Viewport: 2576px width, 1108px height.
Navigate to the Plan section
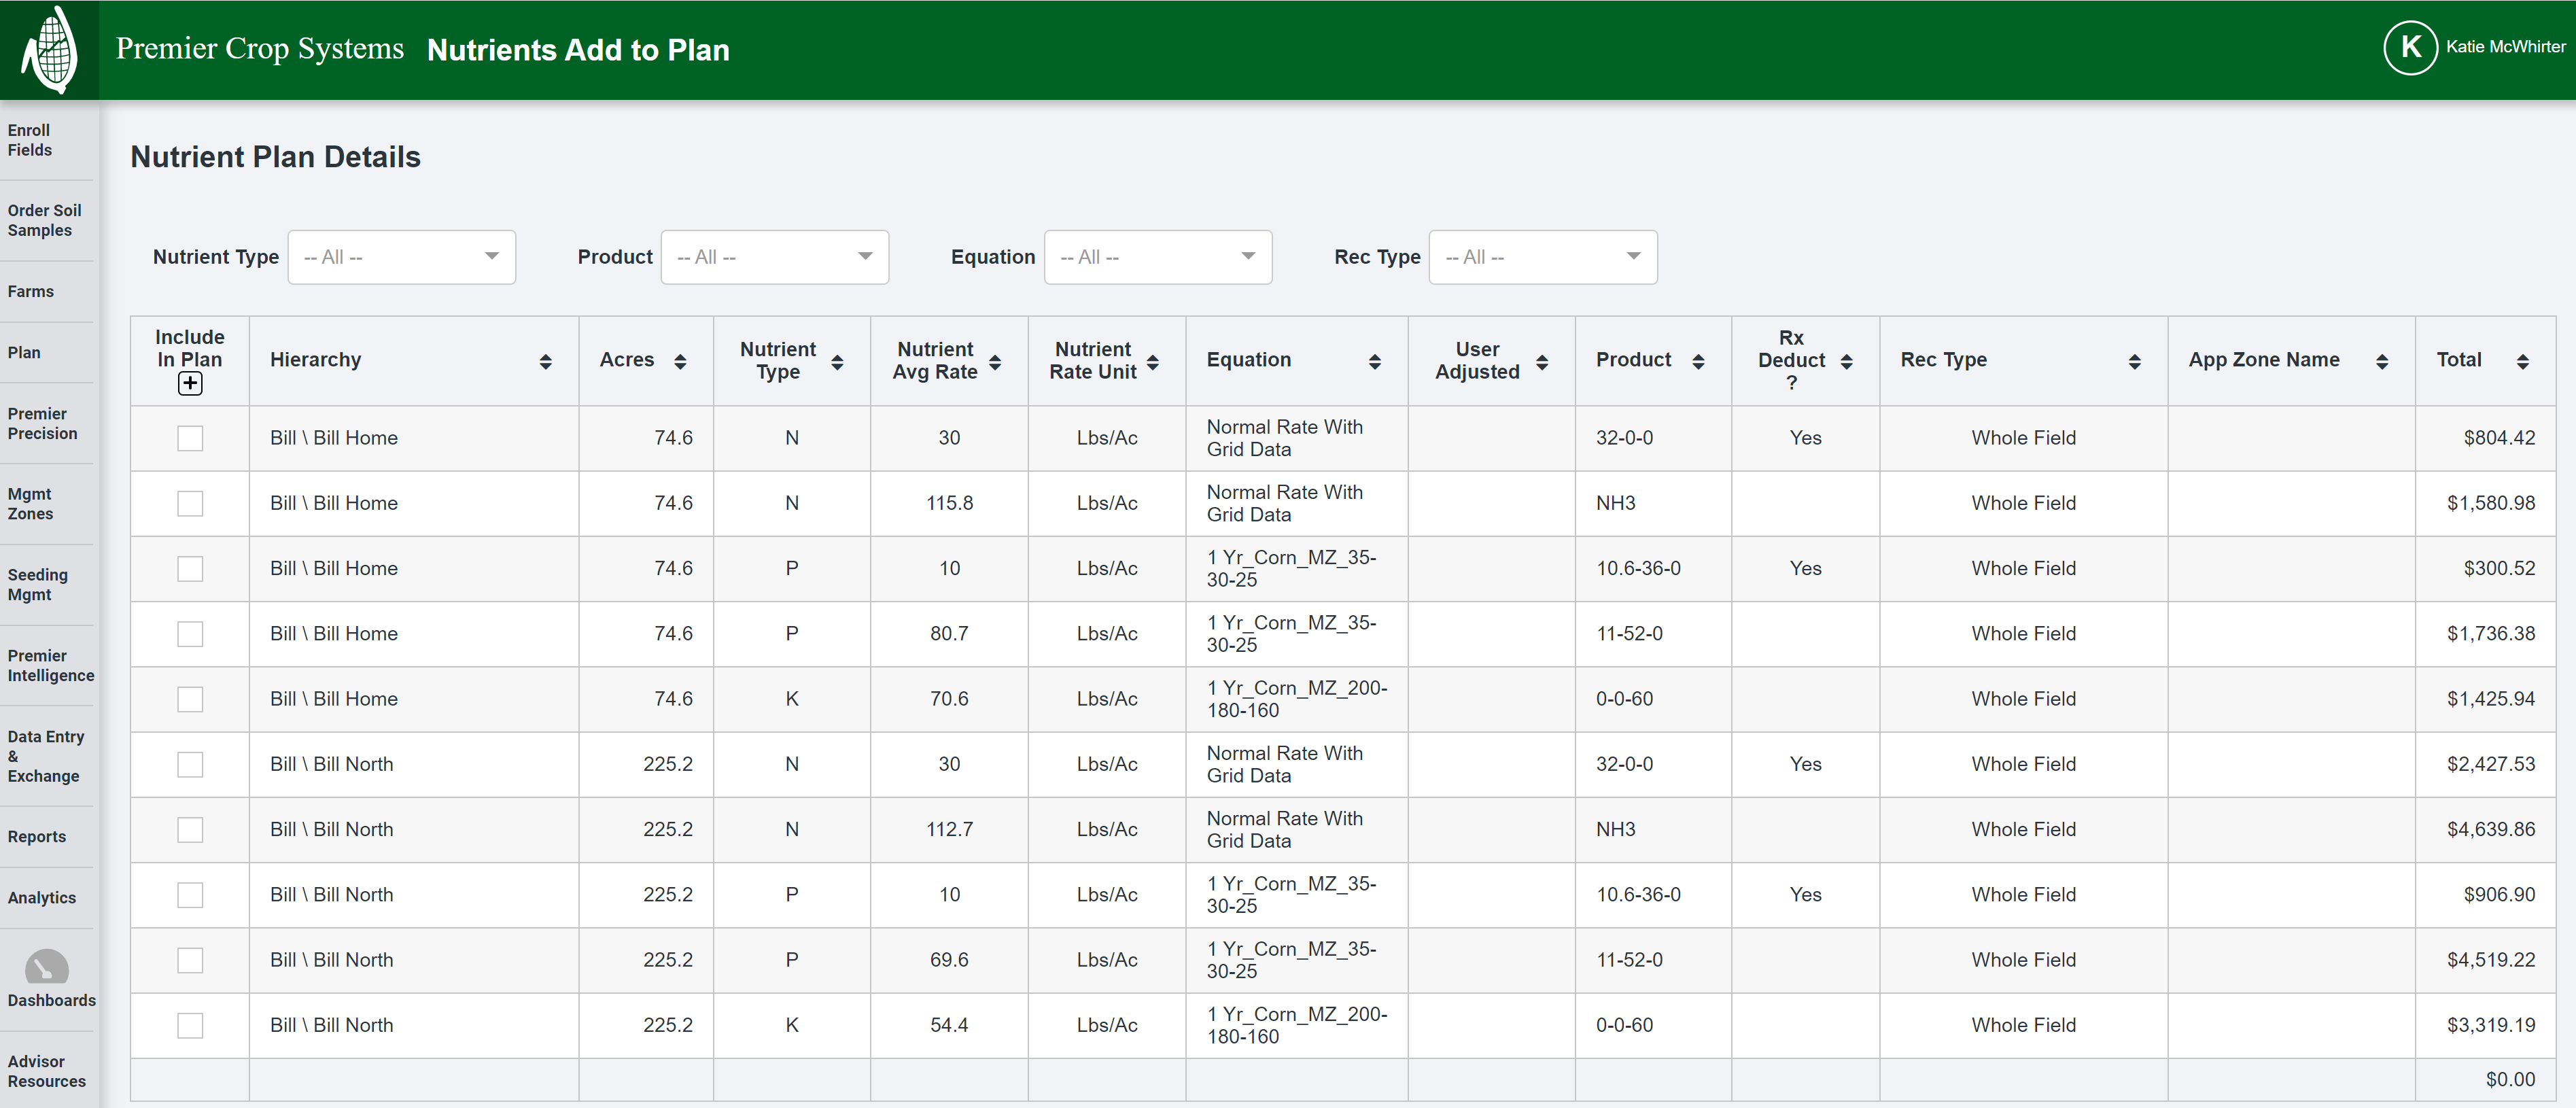click(25, 352)
